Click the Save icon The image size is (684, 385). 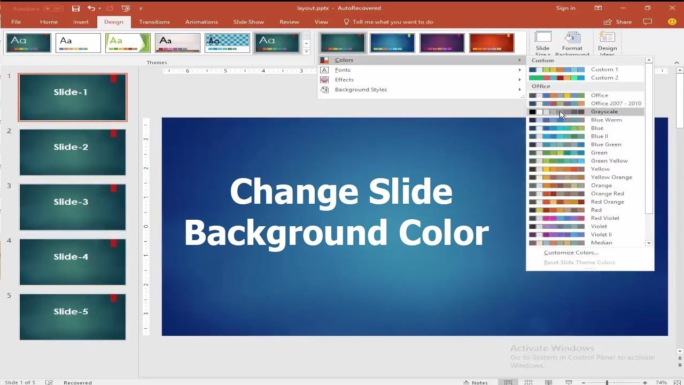click(x=75, y=8)
